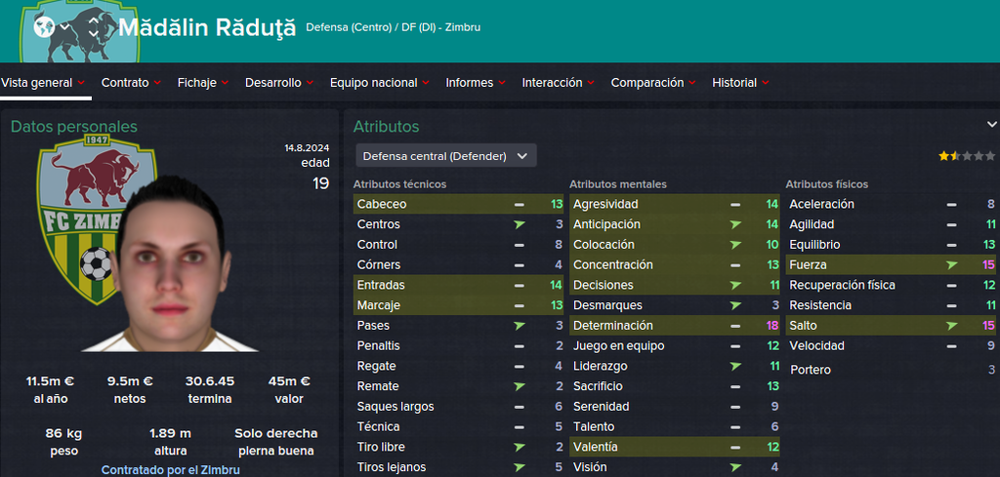Screen dimensions: 1000x477
Task: Click the green arrow beside Fuerza
Action: 951,265
